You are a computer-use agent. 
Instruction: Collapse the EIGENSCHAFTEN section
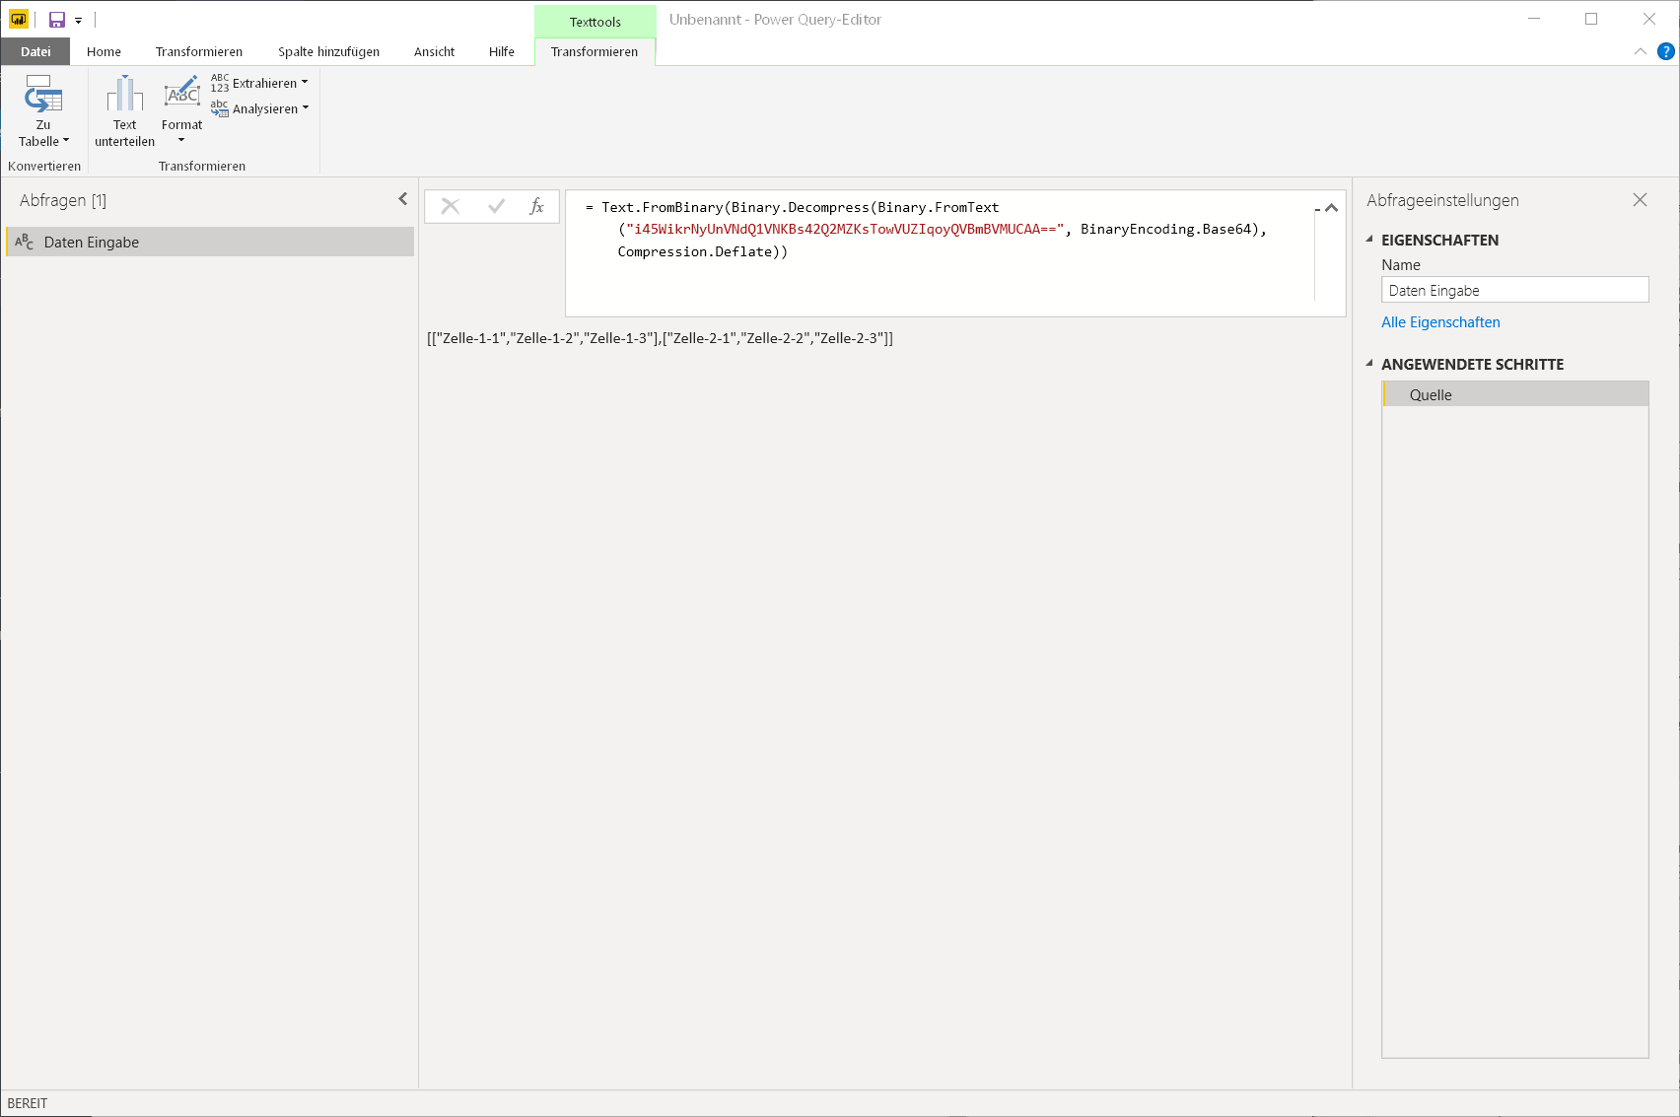click(x=1369, y=240)
